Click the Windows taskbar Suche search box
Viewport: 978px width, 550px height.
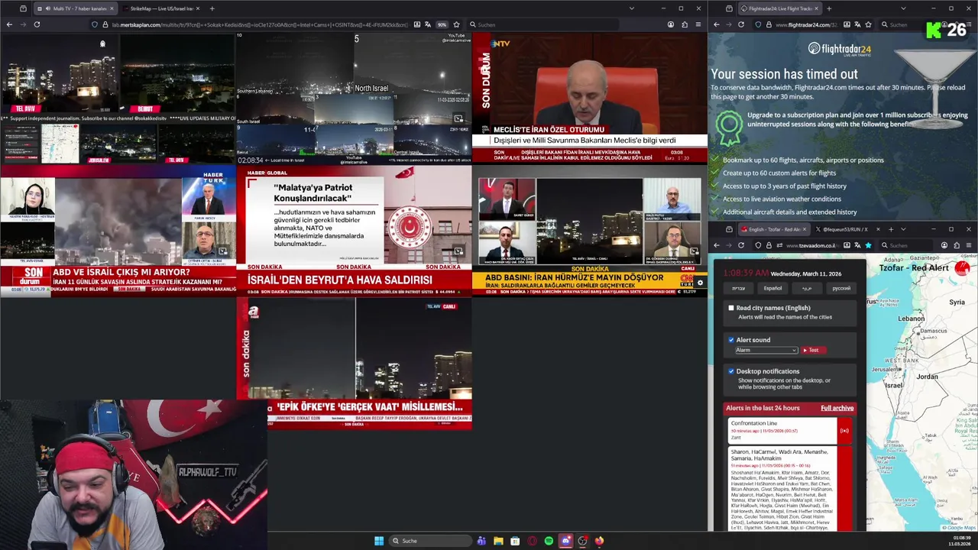point(429,541)
